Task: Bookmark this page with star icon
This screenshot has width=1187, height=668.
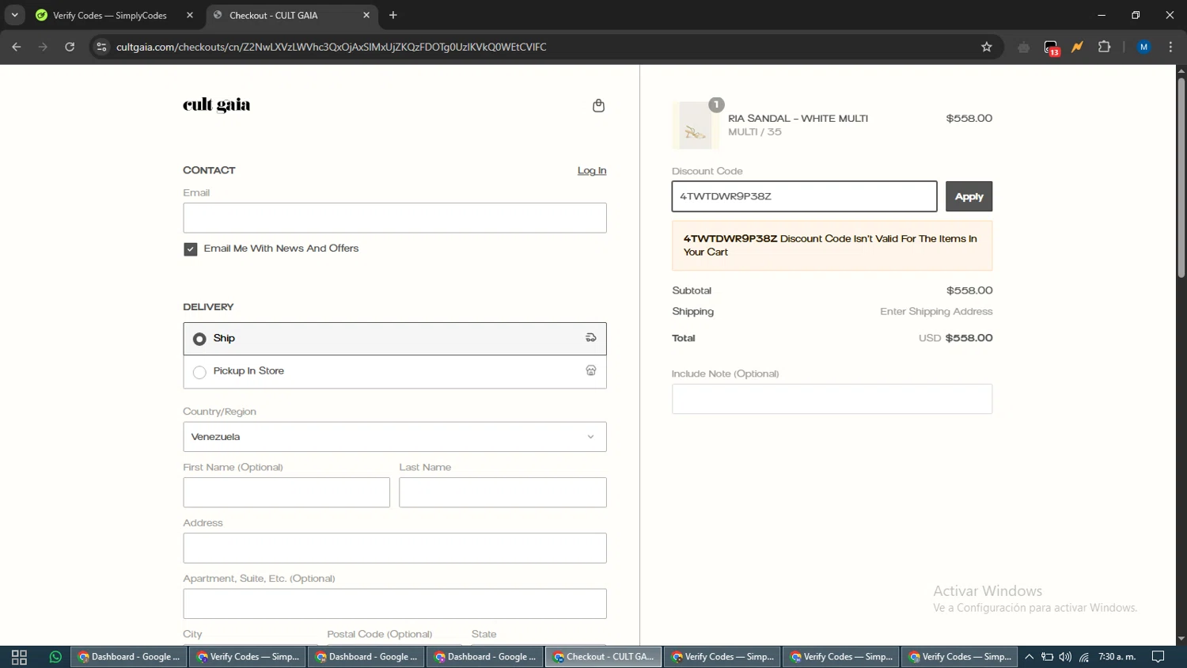Action: (986, 47)
